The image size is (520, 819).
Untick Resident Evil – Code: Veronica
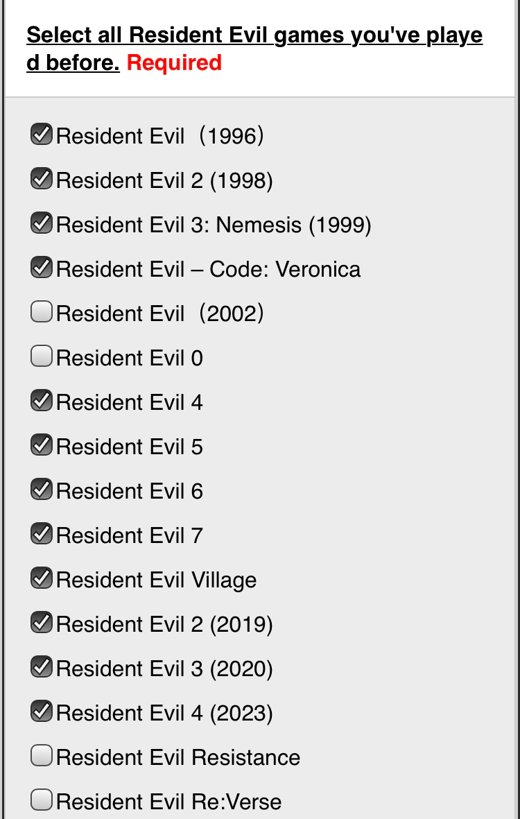41,268
